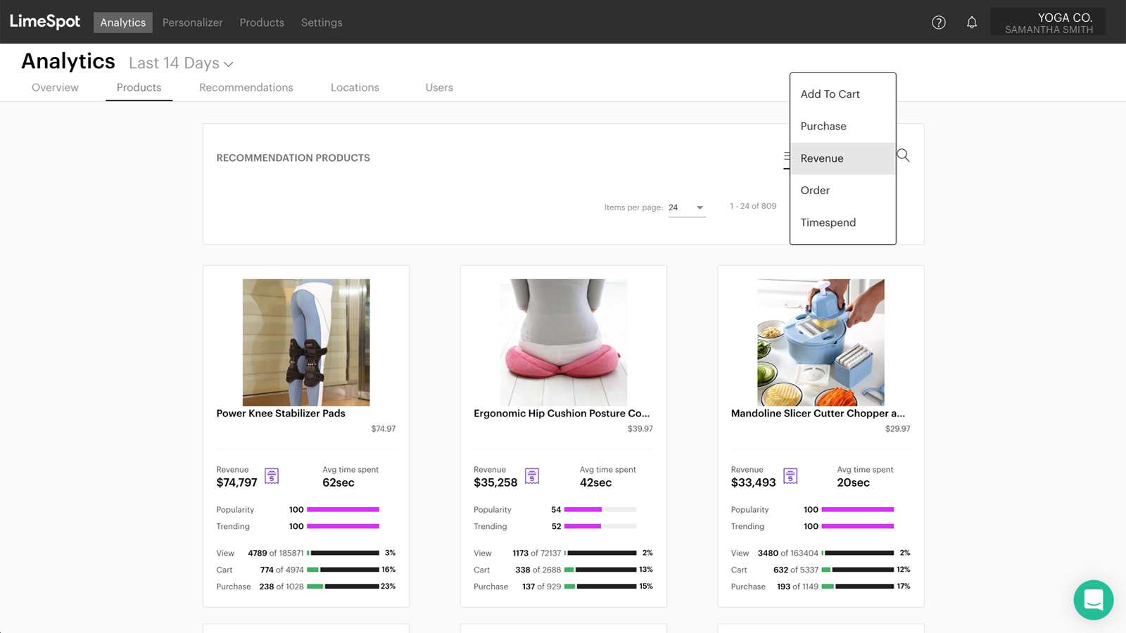The width and height of the screenshot is (1126, 633).
Task: Click the 4789 of 185871 view count
Action: point(276,553)
